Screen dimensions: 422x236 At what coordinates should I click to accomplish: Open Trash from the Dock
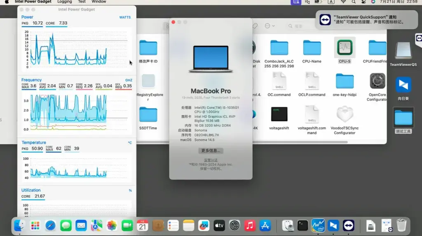tap(401, 226)
